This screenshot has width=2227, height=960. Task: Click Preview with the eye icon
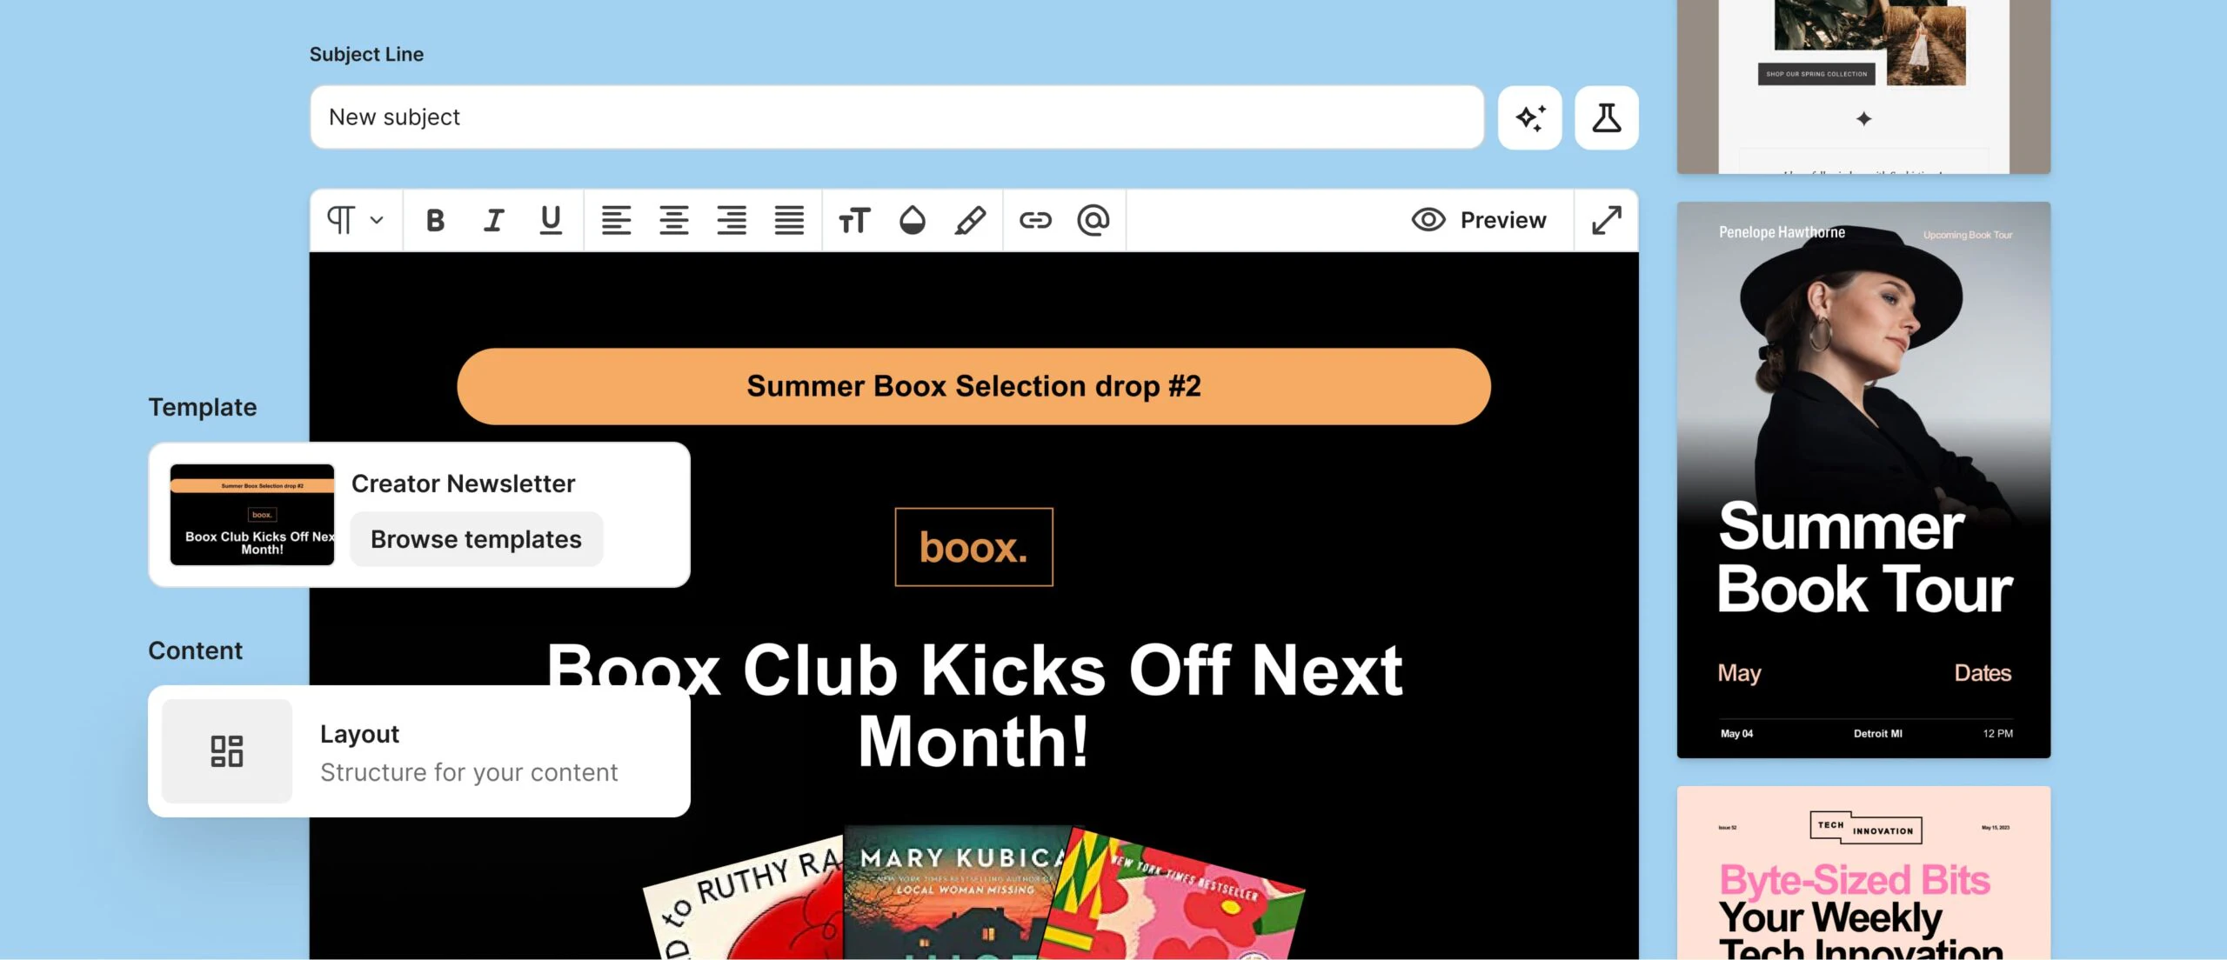(1479, 221)
